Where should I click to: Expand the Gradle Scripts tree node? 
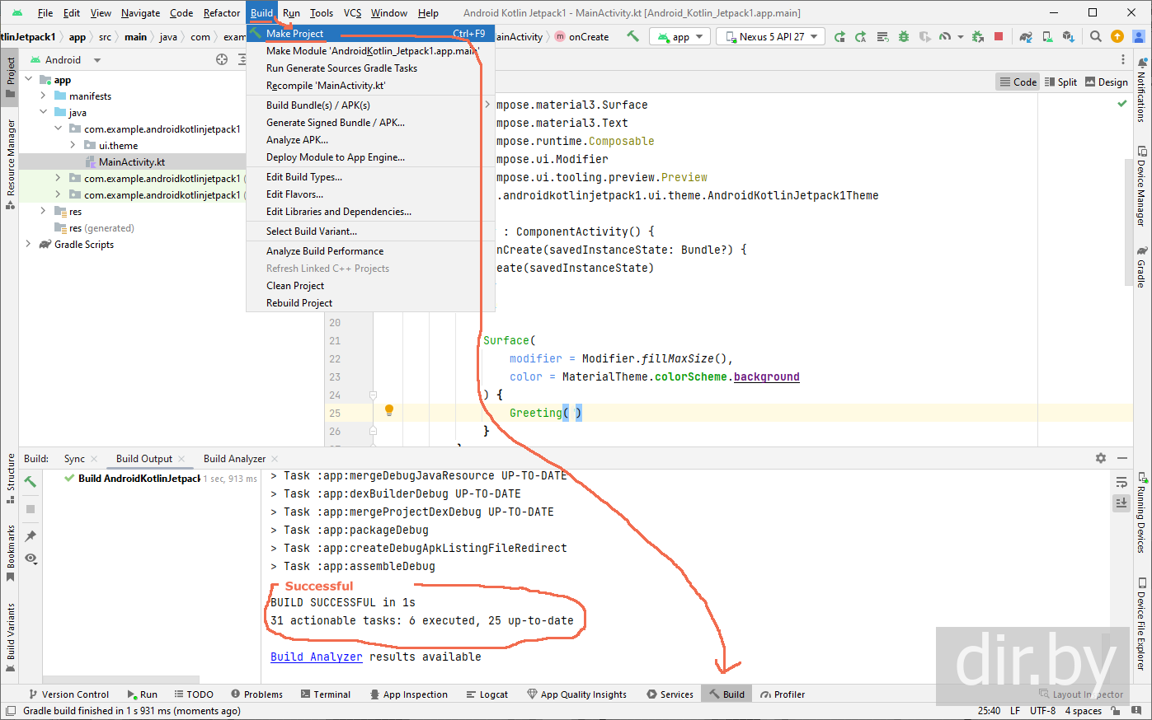[x=28, y=244]
